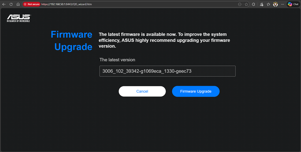
Task: Click the Not secure warning badge
Action: pos(32,4)
